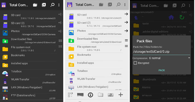The height and width of the screenshot is (102, 195).
Task: Click the blue home icon behind the Pack dialog
Action: click(171, 17)
